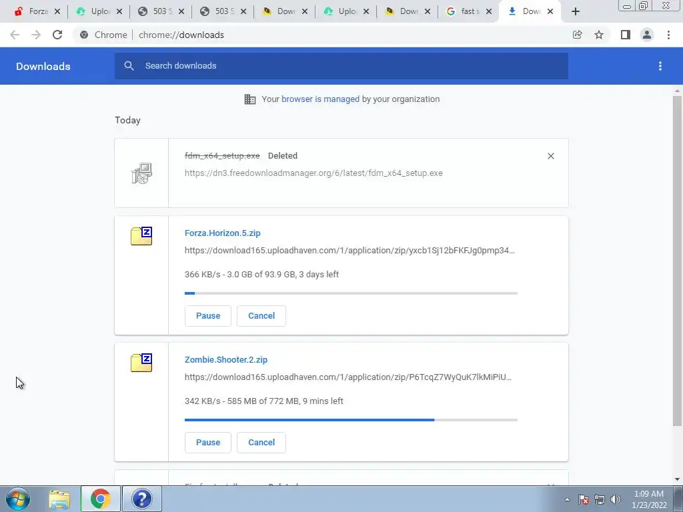The height and width of the screenshot is (512, 683).
Task: Open the profile avatar icon
Action: click(647, 35)
